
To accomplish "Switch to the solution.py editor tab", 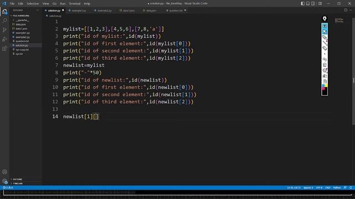I will click(54, 11).
